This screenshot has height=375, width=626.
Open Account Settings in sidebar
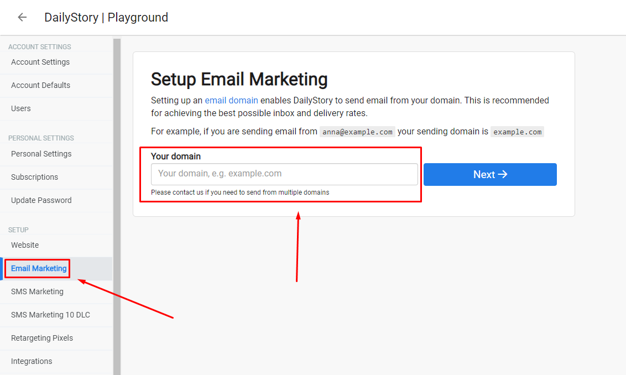(x=56, y=62)
